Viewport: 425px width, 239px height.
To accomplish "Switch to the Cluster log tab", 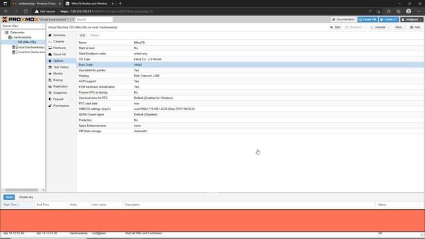I will pos(26,197).
